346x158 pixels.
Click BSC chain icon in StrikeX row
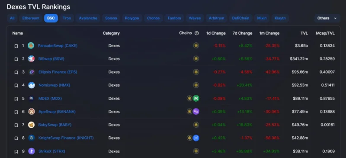pos(196,151)
